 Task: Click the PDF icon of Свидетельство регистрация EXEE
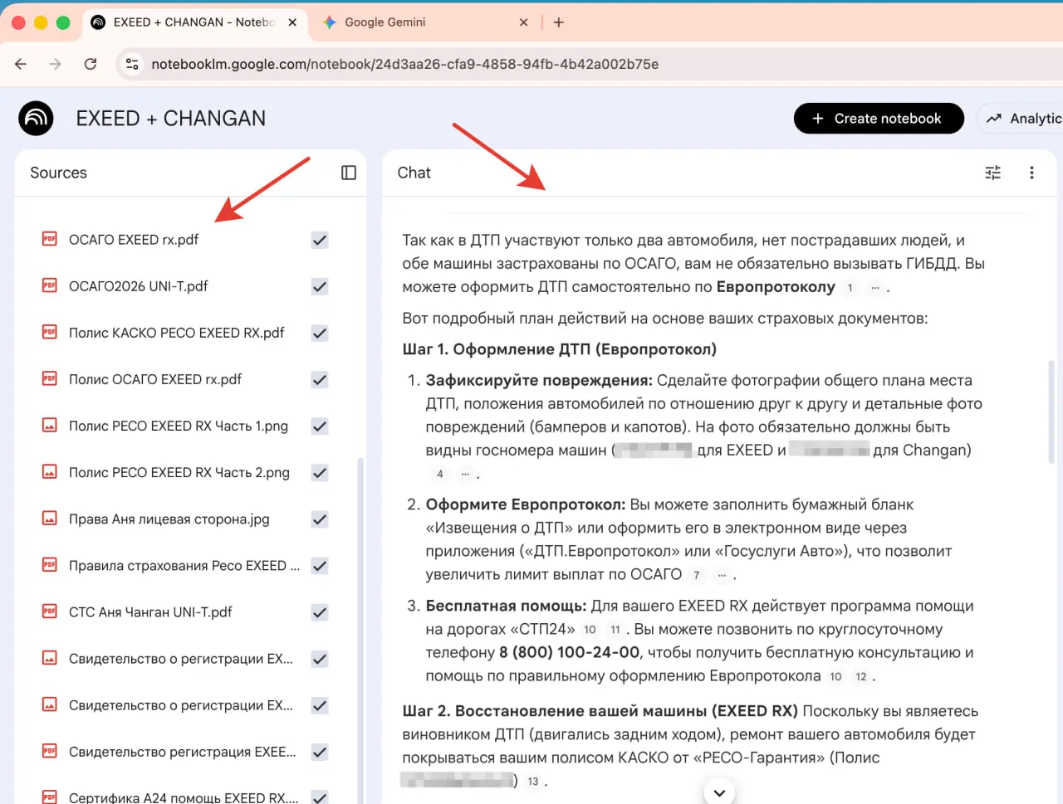(x=50, y=751)
